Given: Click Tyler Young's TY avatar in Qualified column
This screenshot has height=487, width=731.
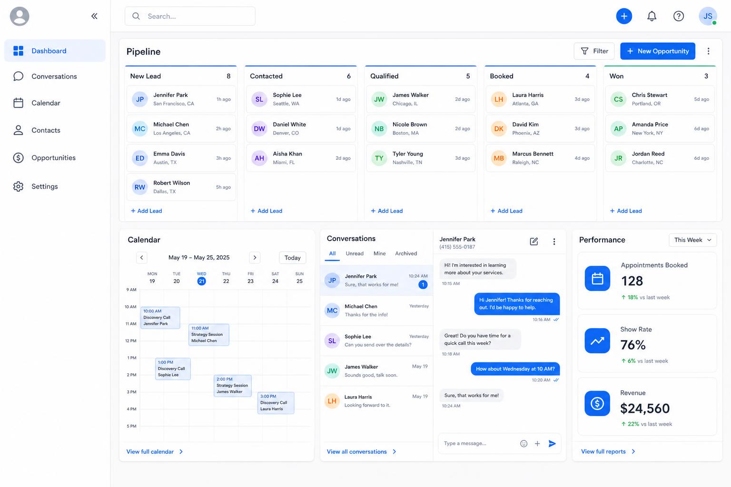Looking at the screenshot, I should 379,158.
